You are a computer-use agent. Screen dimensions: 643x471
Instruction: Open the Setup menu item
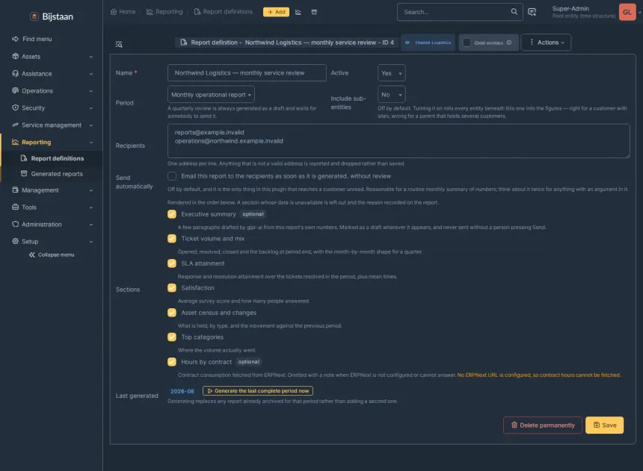[52, 242]
